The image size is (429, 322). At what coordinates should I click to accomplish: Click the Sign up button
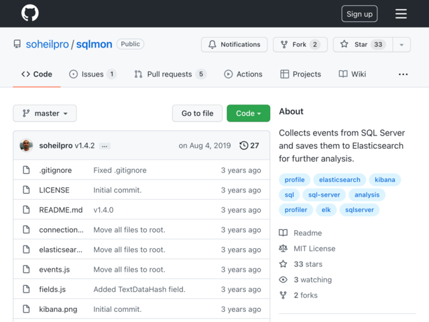pos(359,13)
